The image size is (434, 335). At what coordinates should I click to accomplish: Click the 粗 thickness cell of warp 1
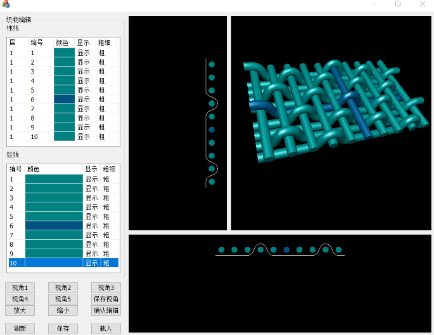(x=106, y=180)
